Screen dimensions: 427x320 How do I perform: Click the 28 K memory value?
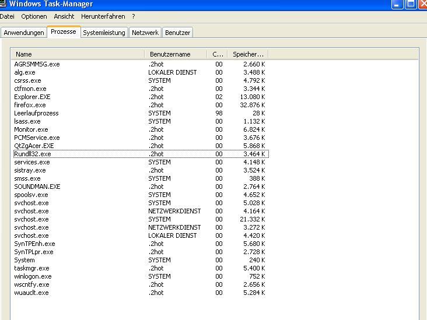[x=258, y=113]
